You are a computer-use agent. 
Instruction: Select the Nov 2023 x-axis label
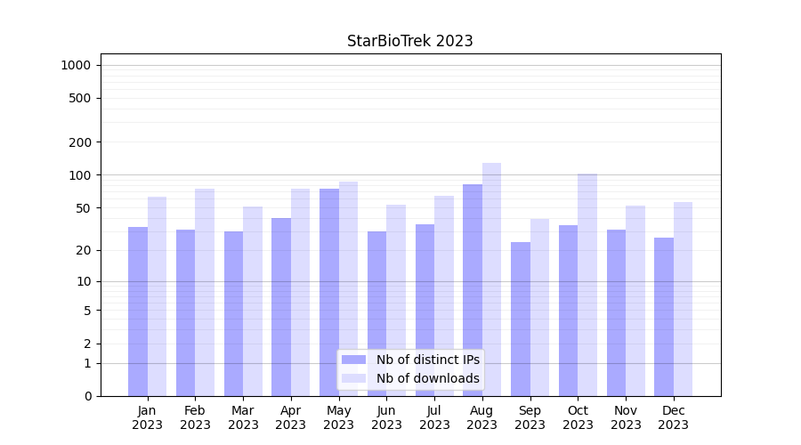[x=626, y=417]
